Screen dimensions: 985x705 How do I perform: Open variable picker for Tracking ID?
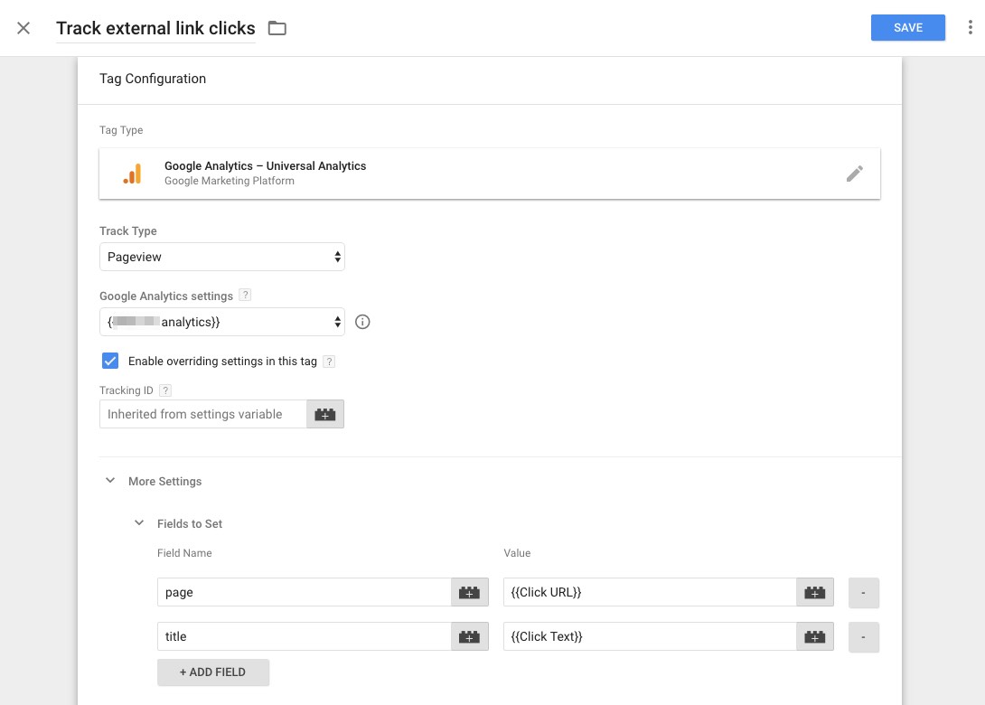(x=325, y=414)
